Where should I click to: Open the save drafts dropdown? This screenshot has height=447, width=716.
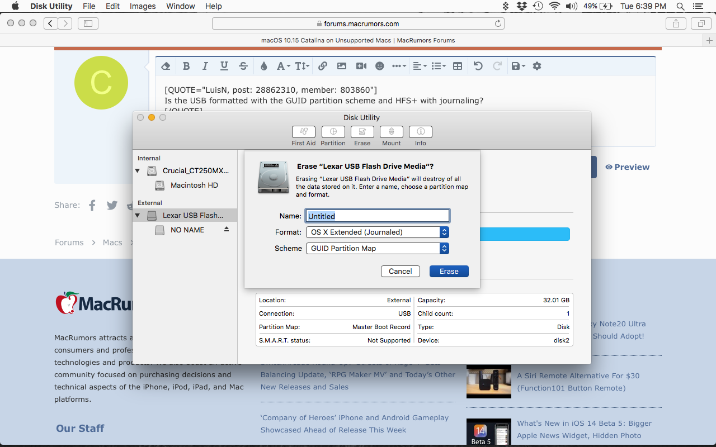click(518, 66)
